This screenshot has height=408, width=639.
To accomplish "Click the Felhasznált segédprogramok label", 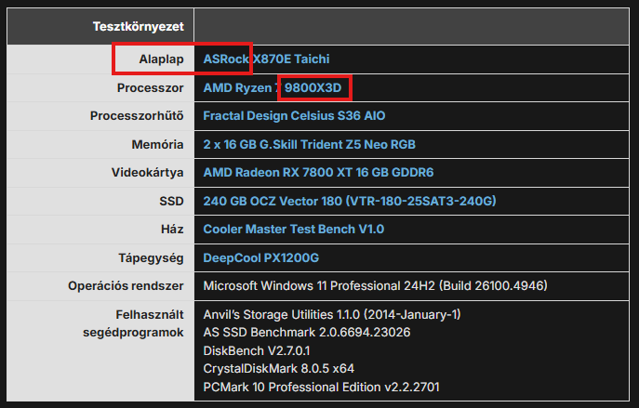I will pyautogui.click(x=133, y=323).
